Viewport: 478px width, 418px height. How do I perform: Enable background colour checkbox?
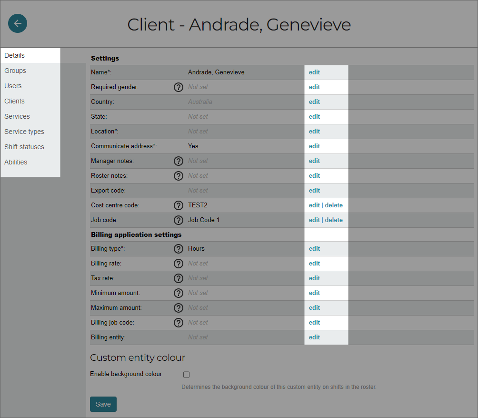click(186, 374)
